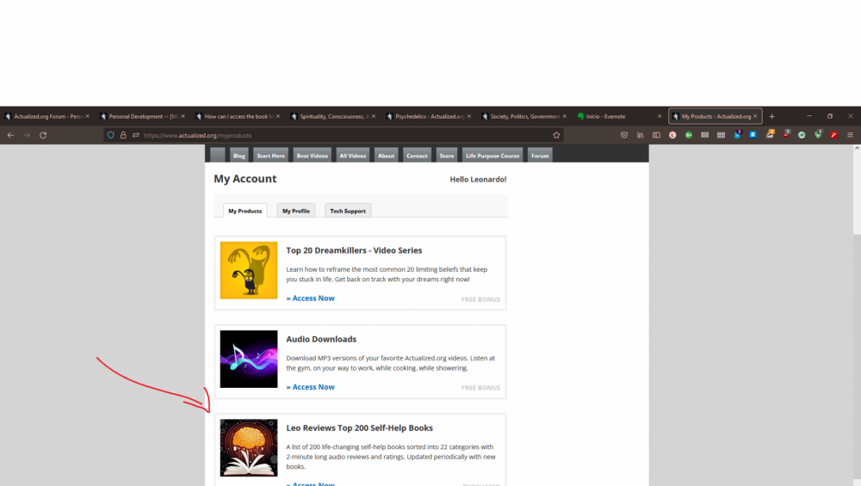Click Access Now under Top 20 Dreamkillers

pyautogui.click(x=310, y=298)
